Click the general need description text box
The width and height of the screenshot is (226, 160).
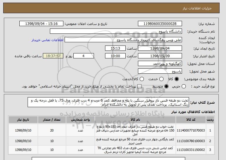pos(108,102)
